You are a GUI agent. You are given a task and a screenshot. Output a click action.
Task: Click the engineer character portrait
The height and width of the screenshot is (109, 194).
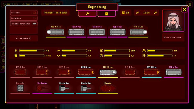coord(173,21)
